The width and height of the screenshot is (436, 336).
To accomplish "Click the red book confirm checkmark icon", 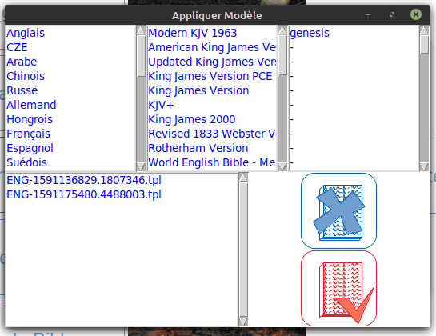I will pyautogui.click(x=338, y=289).
